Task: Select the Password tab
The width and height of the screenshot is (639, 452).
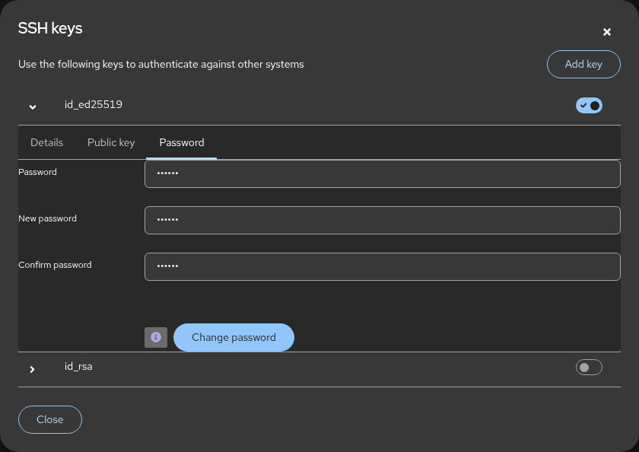Action: point(182,142)
